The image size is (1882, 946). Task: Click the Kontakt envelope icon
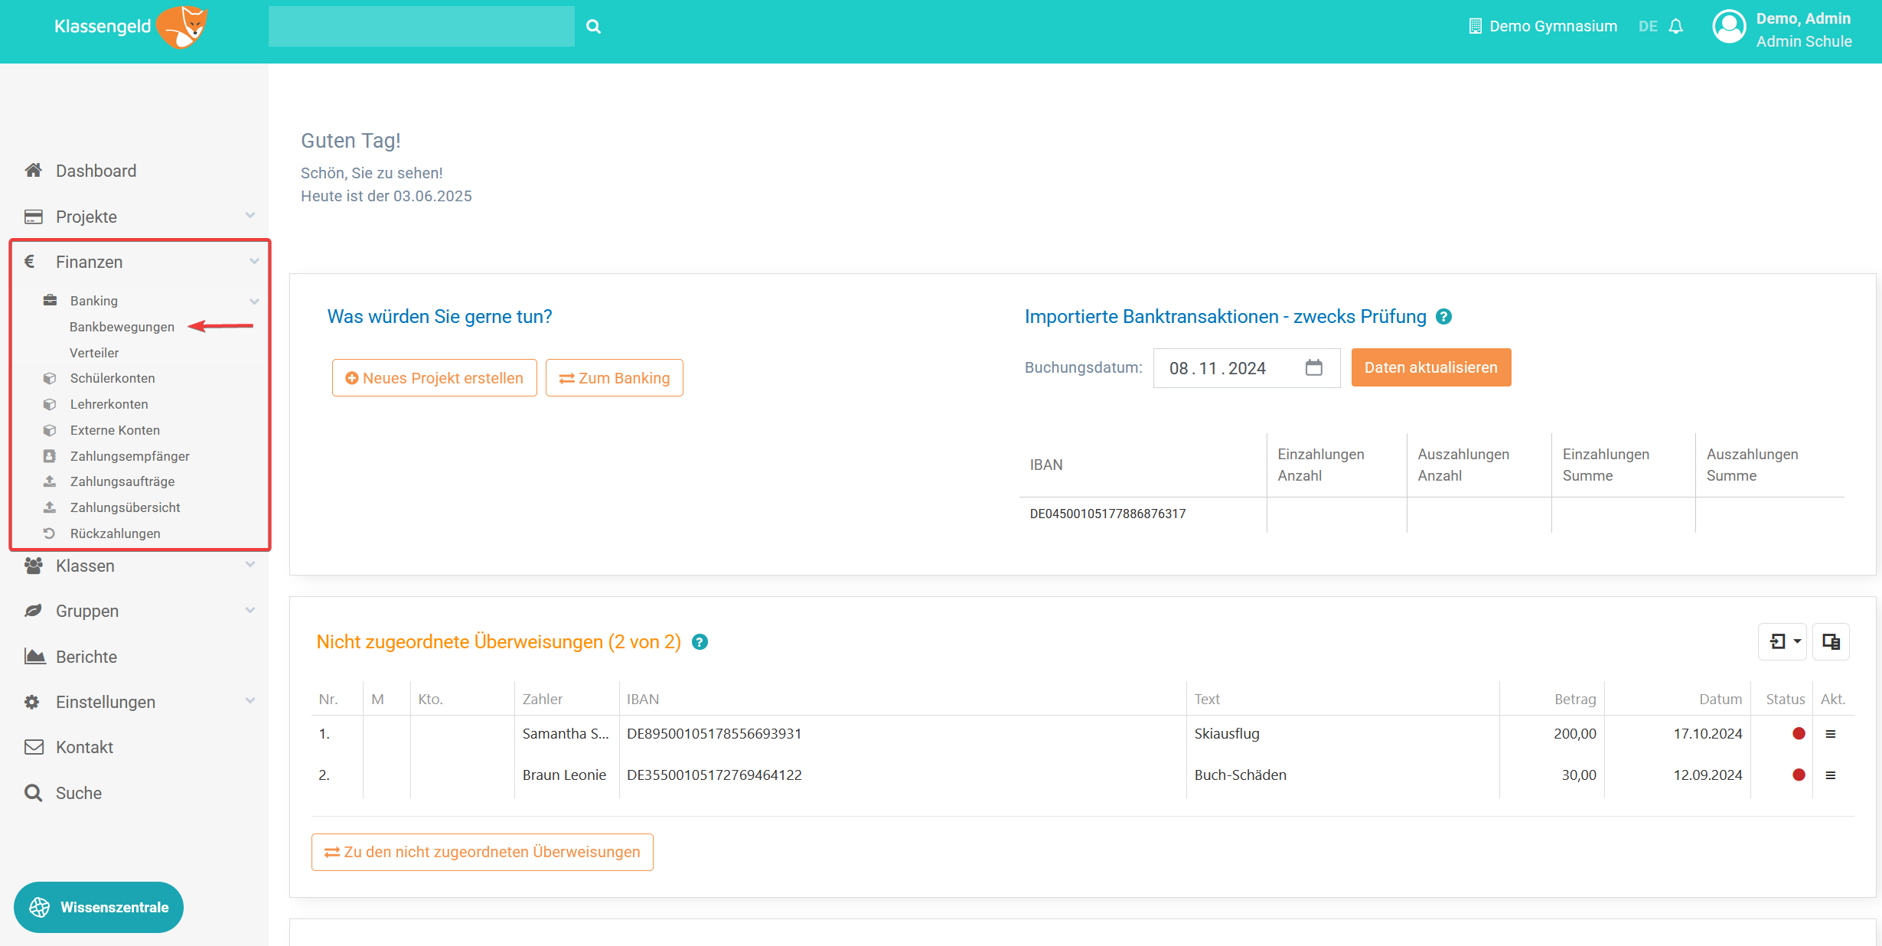(34, 747)
